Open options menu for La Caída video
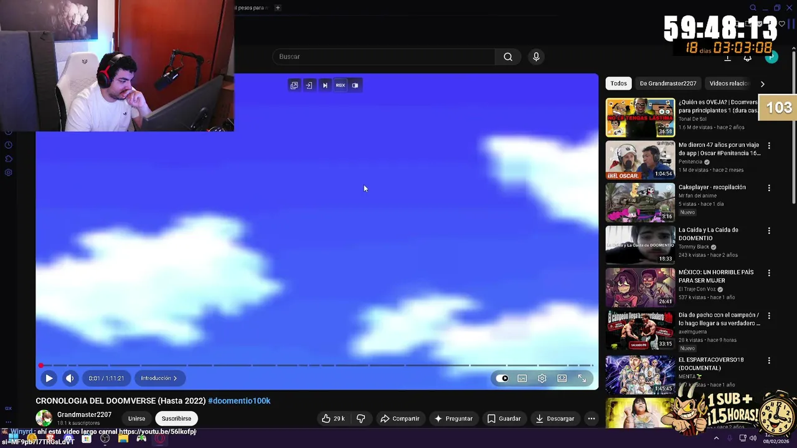Screen dimensions: 797x448 point(769,230)
